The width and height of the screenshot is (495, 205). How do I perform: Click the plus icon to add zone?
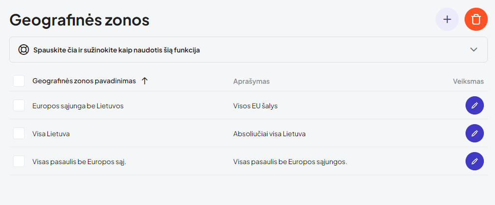click(447, 20)
